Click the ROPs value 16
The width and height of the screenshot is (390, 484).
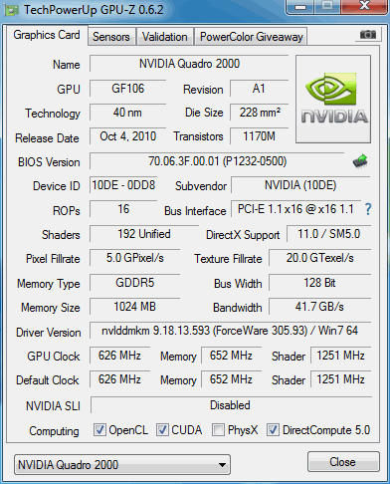pyautogui.click(x=123, y=209)
